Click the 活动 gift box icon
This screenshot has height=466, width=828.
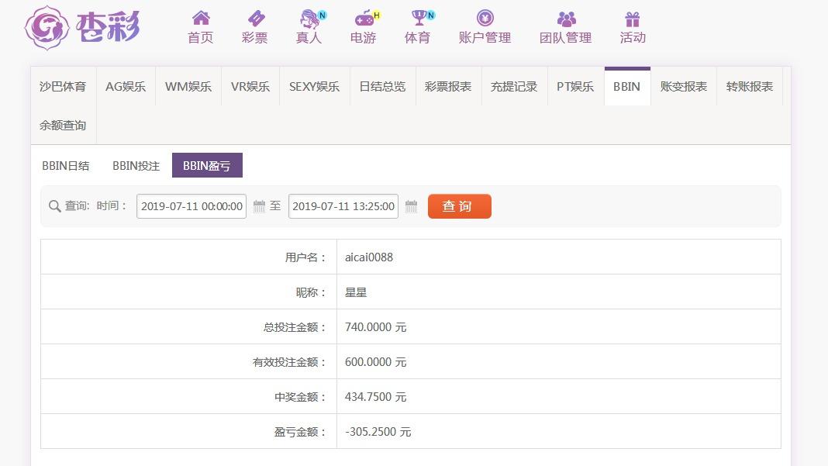[633, 18]
